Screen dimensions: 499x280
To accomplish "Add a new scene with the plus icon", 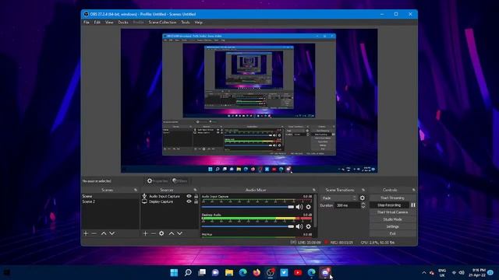I will pos(86,233).
